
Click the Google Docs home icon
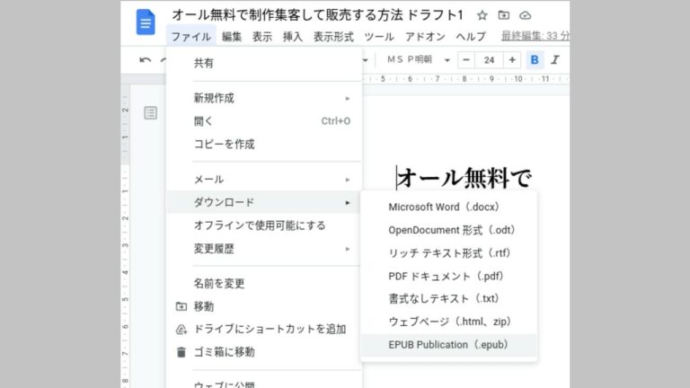[x=146, y=22]
